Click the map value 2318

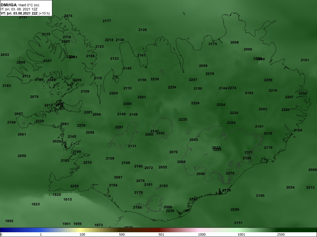coord(268,133)
